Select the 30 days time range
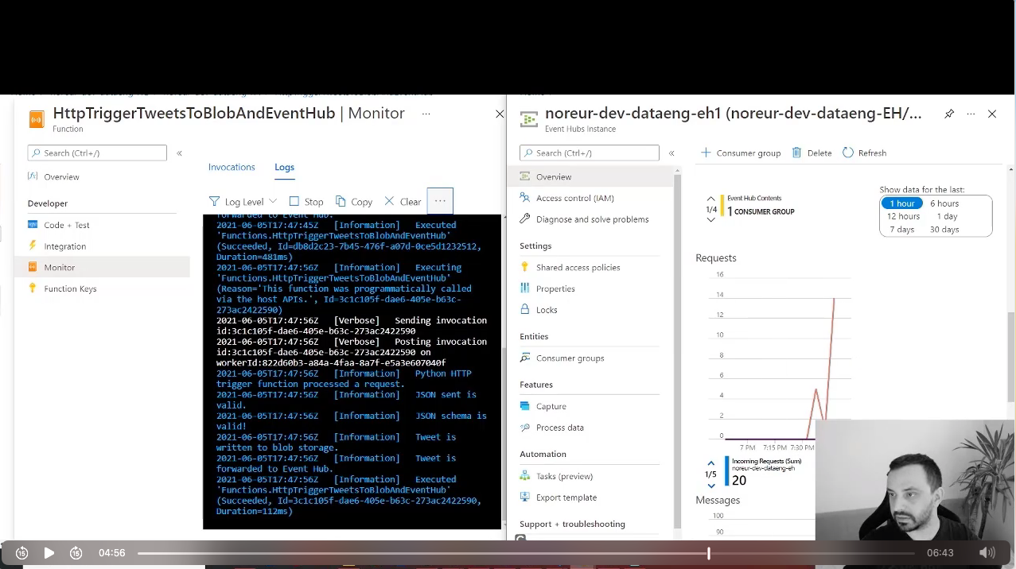This screenshot has width=1016, height=569. pos(944,230)
